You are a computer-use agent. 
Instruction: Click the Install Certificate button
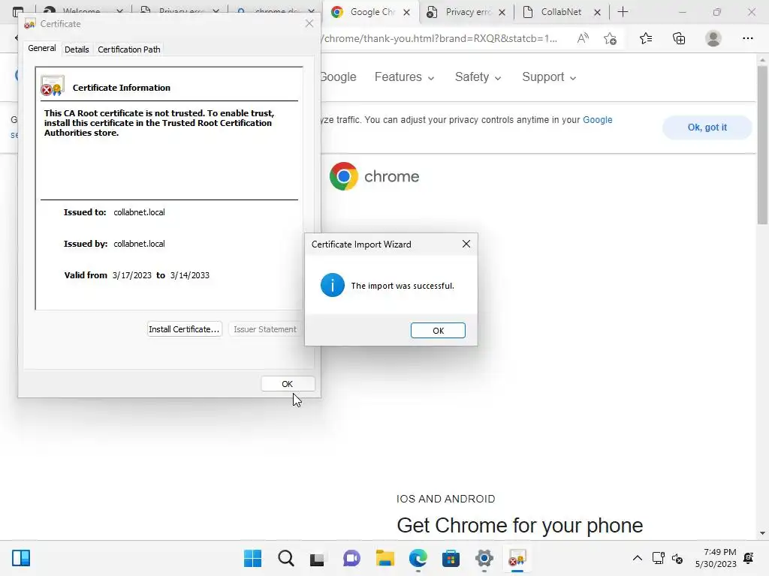(185, 329)
